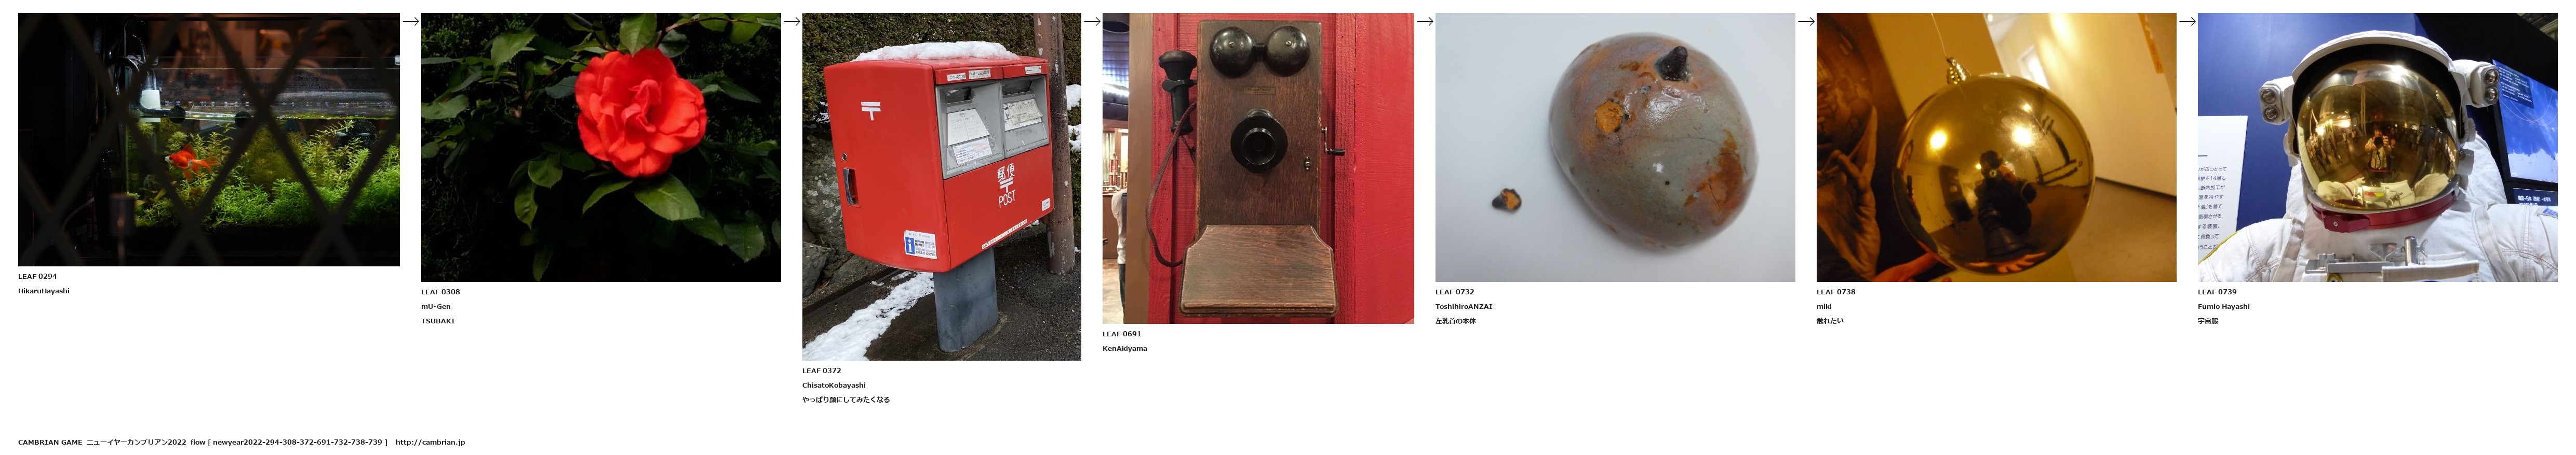Open the astronaut helmet photo

2377,148
